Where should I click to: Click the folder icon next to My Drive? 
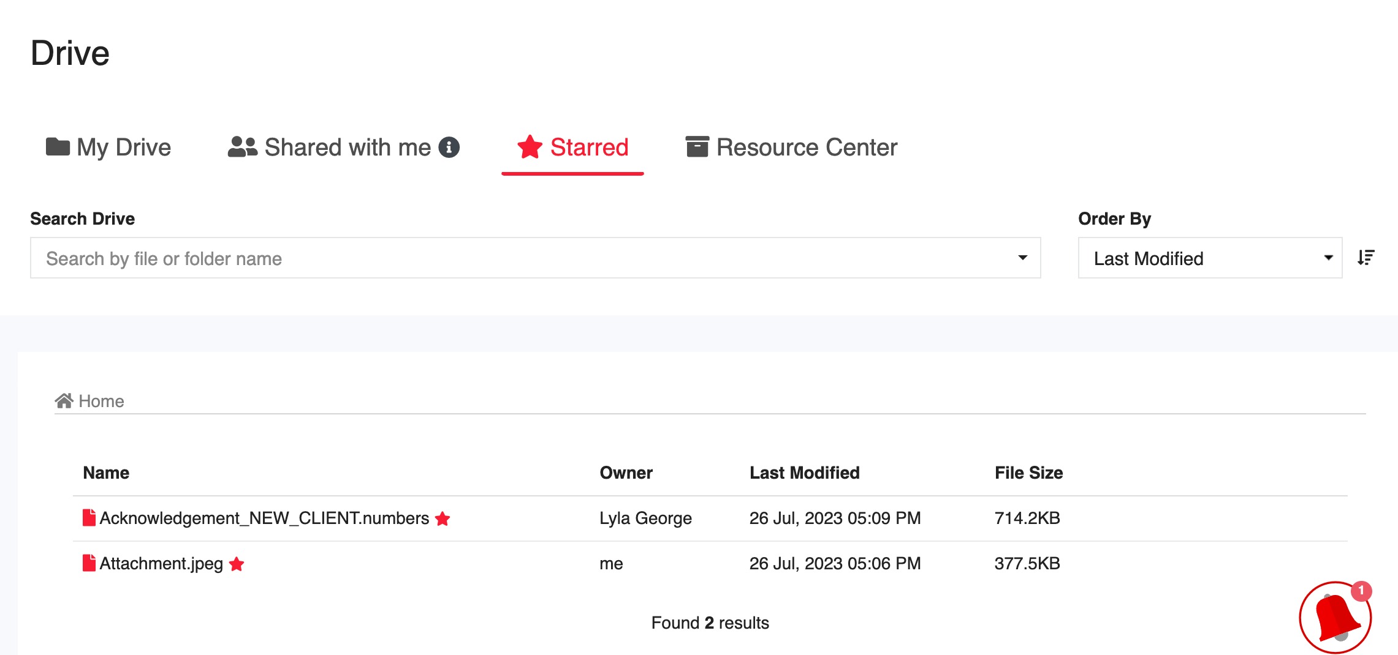(58, 147)
